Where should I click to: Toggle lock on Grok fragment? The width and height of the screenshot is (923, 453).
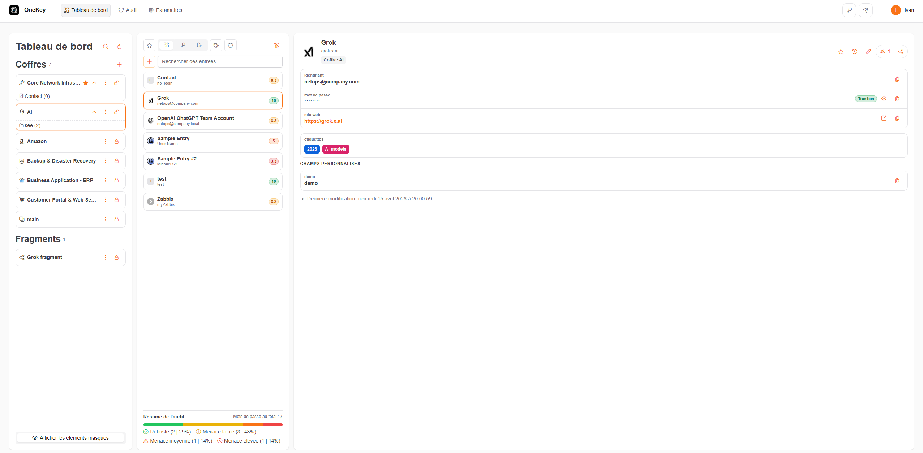[116, 258]
